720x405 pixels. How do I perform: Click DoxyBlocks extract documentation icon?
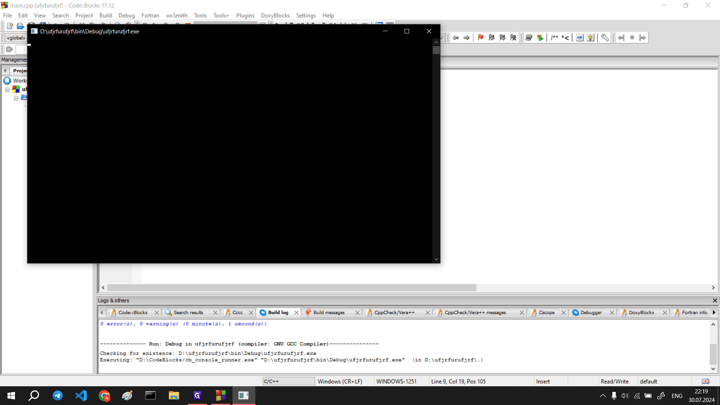[540, 37]
